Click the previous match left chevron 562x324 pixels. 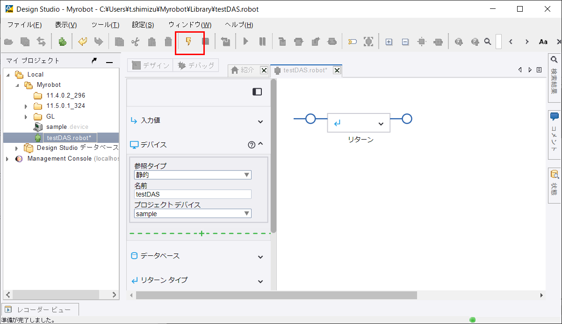tap(511, 42)
